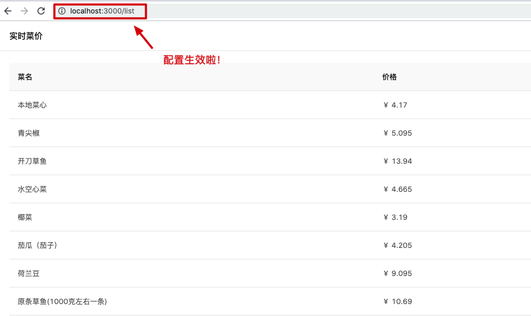
Task: Click the 菜名 column header
Action: point(25,77)
